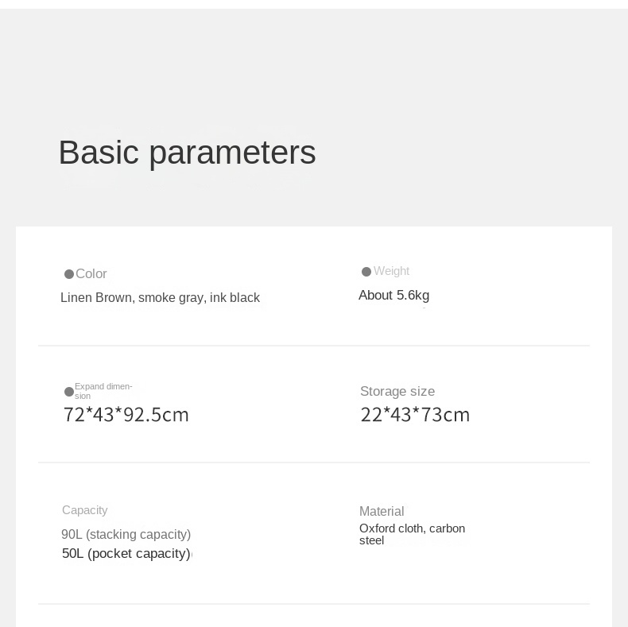This screenshot has width=628, height=627.
Task: Click the bullet dot beside Weight
Action: [x=366, y=272]
